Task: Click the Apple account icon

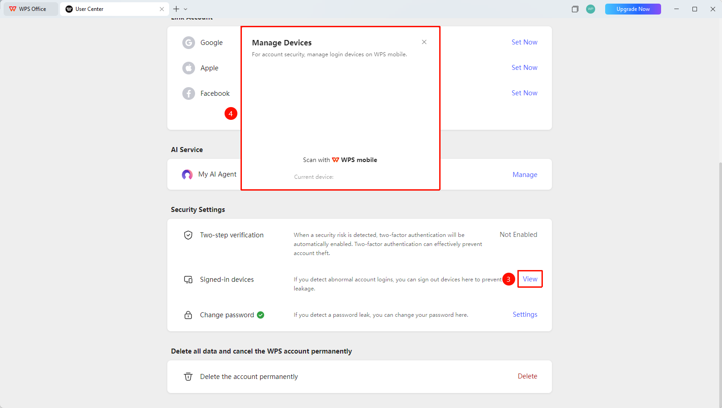Action: click(x=189, y=68)
